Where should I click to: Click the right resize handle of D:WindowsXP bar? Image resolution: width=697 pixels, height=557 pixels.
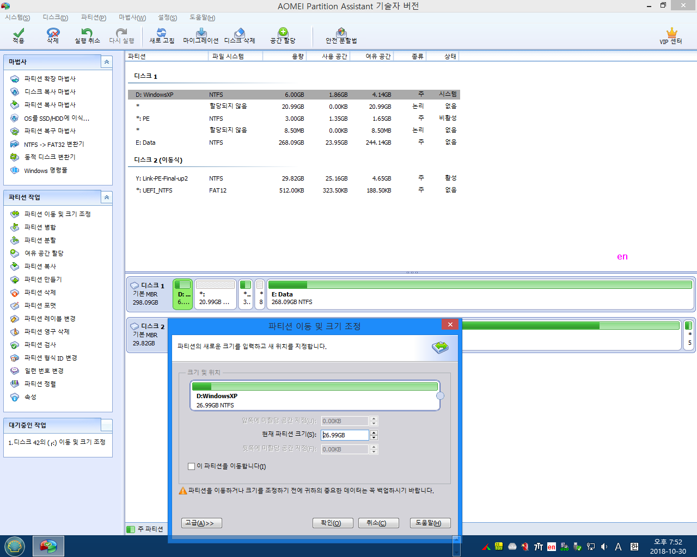click(x=440, y=395)
